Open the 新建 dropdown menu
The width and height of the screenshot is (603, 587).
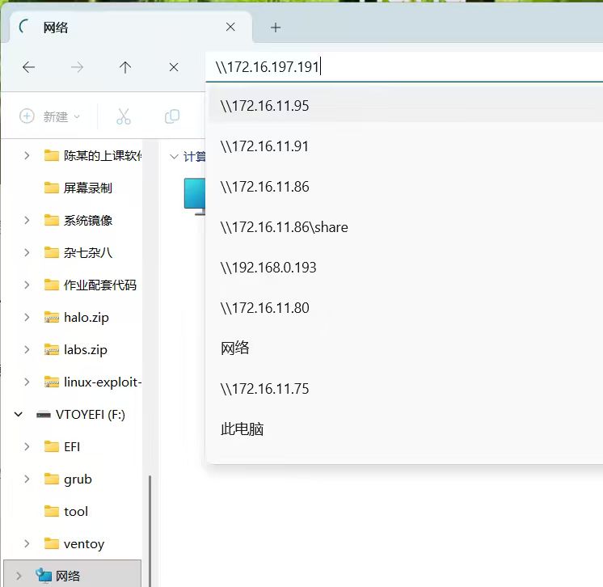click(50, 116)
